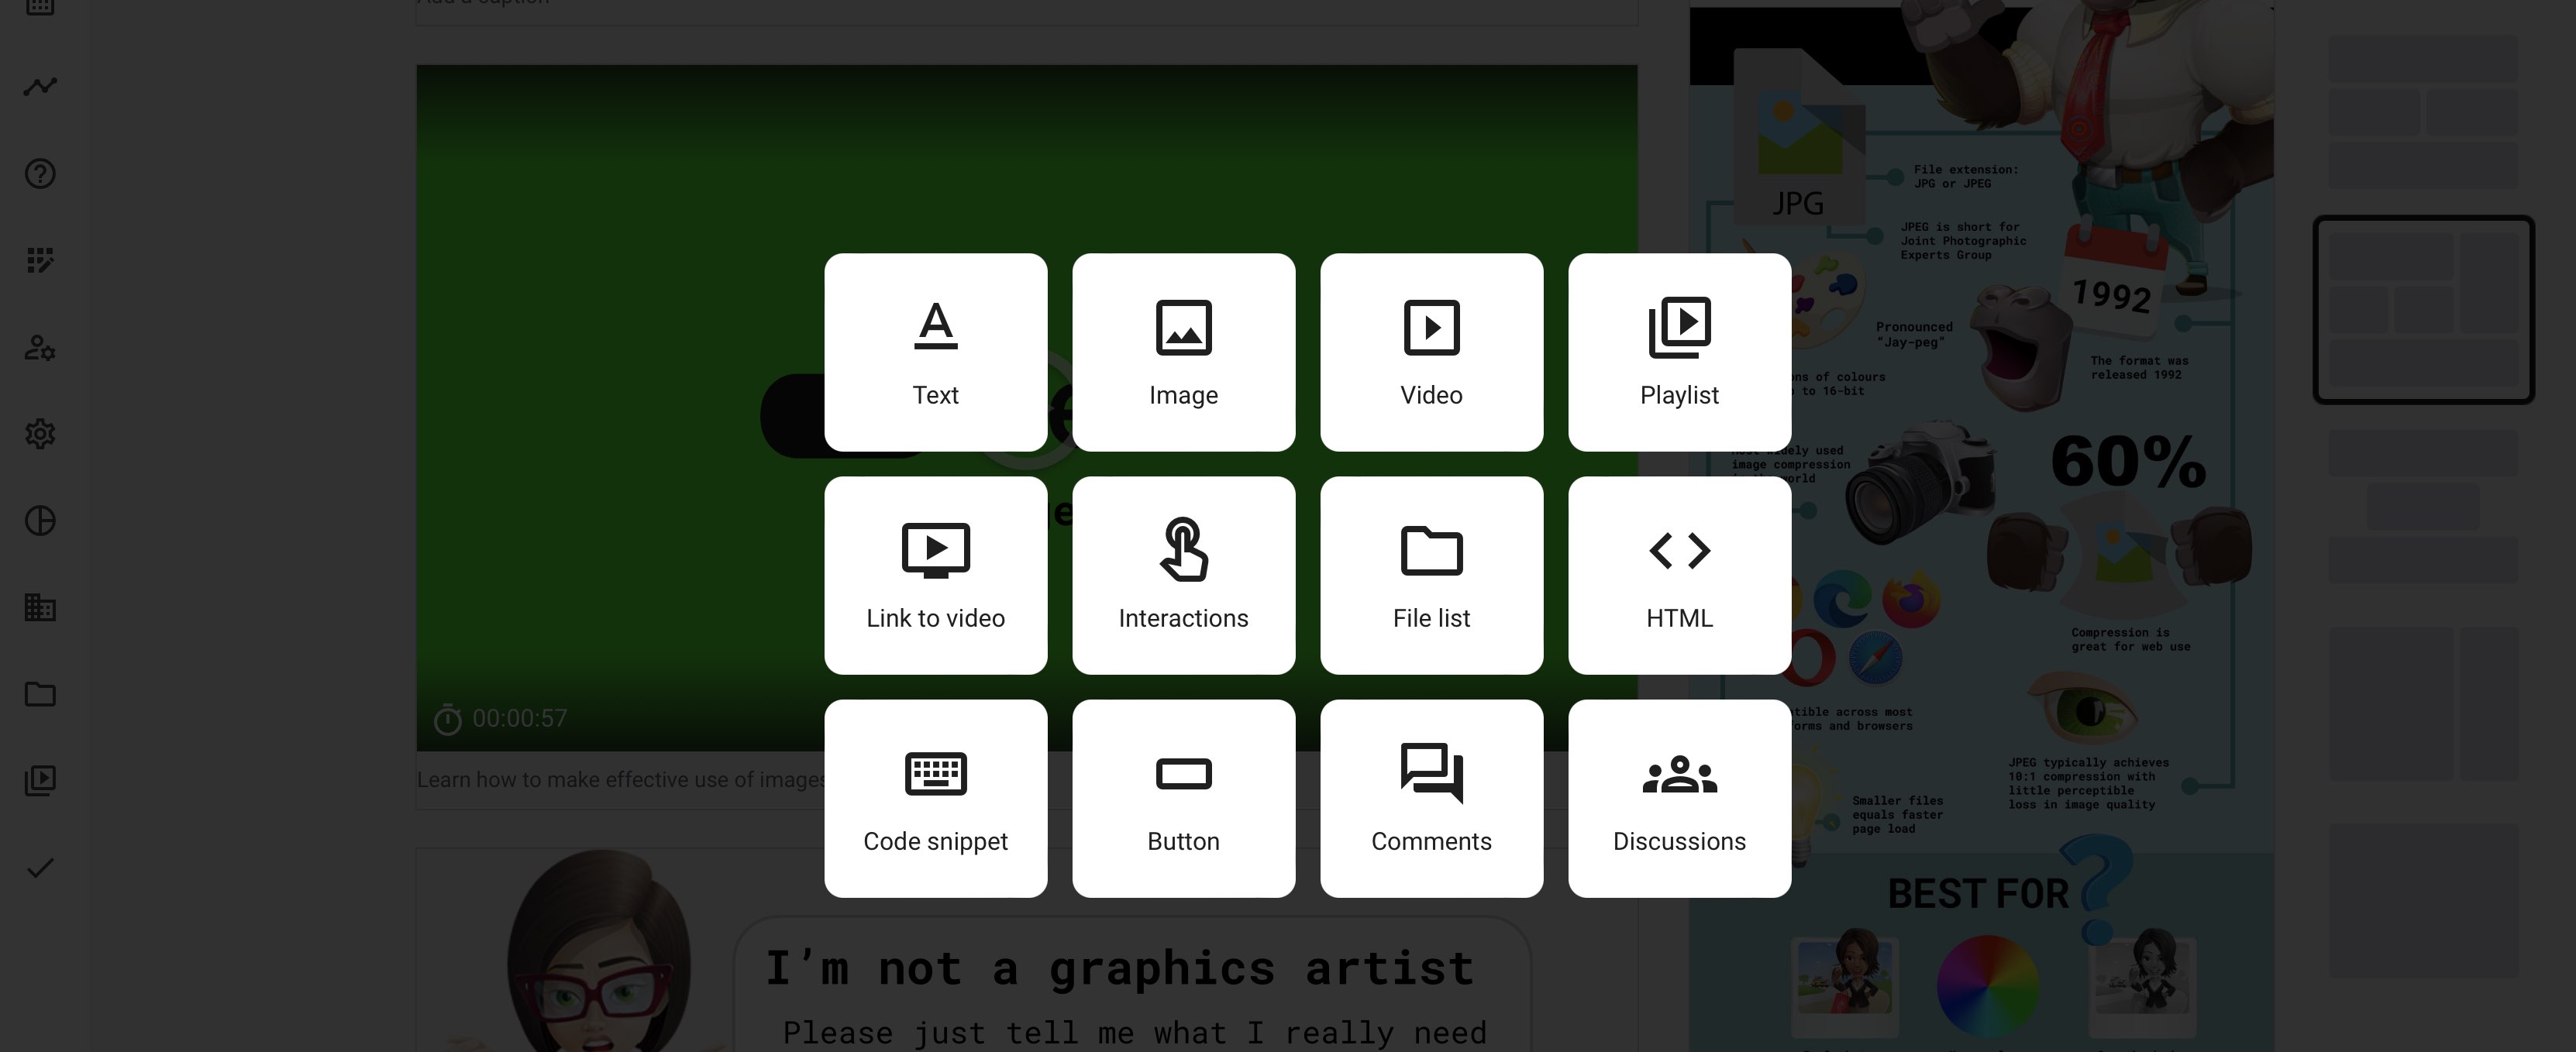The height and width of the screenshot is (1052, 2576).
Task: Click the help question mark sidebar icon
Action: (40, 174)
